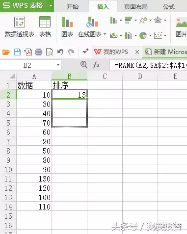This screenshot has height=234, width=187.
Task: Export to PDF icon in quick toolbar
Action: [28, 52]
